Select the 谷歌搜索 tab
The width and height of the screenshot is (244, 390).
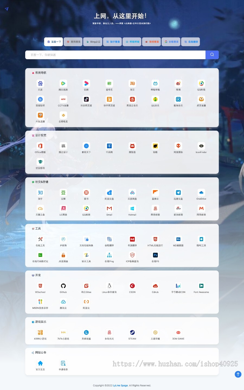point(171,42)
